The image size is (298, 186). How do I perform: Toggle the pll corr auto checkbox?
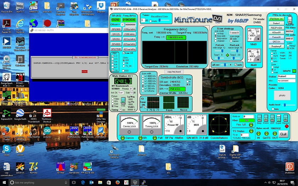click(236, 65)
